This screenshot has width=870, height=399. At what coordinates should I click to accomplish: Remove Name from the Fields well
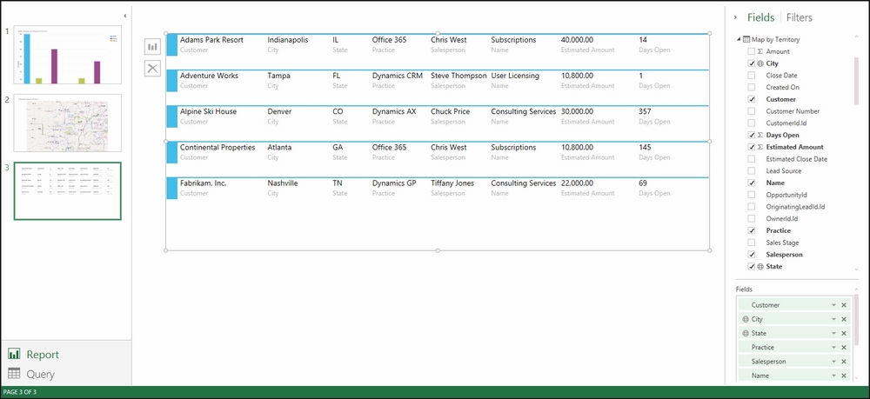click(844, 376)
